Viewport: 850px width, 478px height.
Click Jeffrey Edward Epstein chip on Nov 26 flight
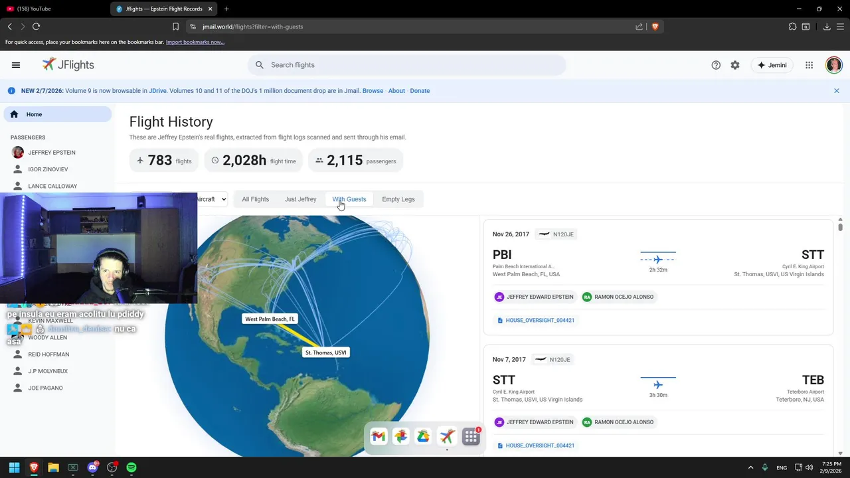[x=535, y=297]
